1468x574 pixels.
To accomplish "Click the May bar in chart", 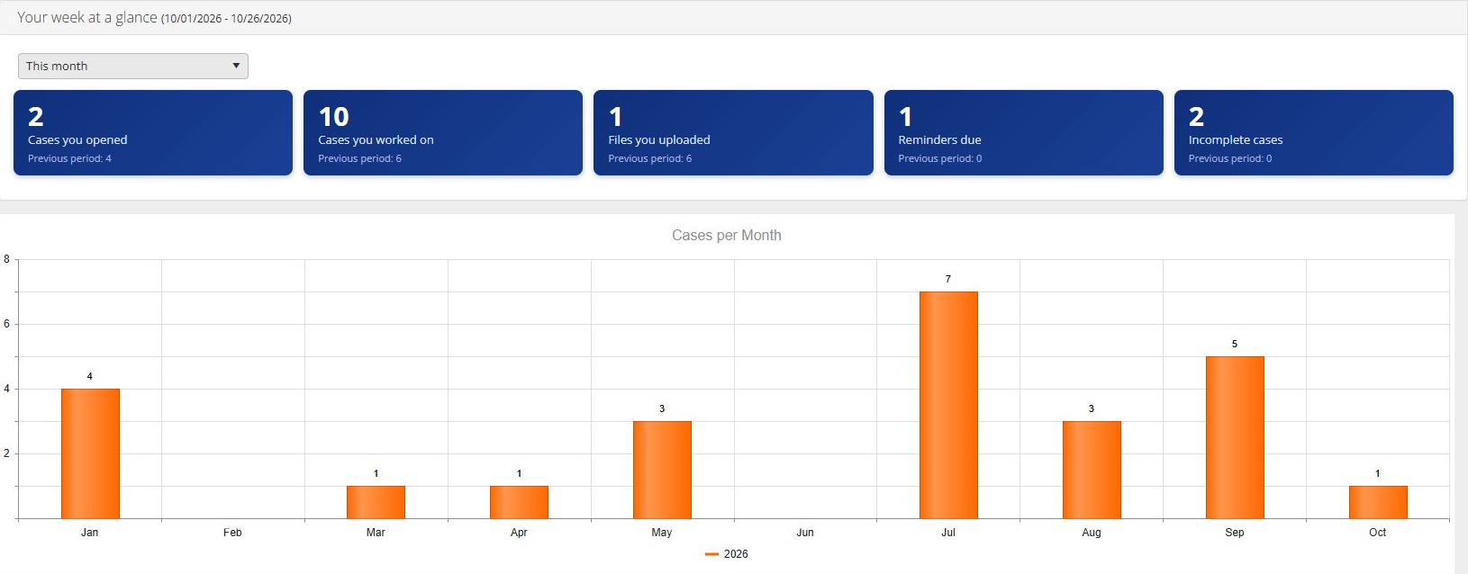I will 662,470.
